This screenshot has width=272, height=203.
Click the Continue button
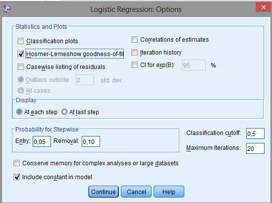104,192
